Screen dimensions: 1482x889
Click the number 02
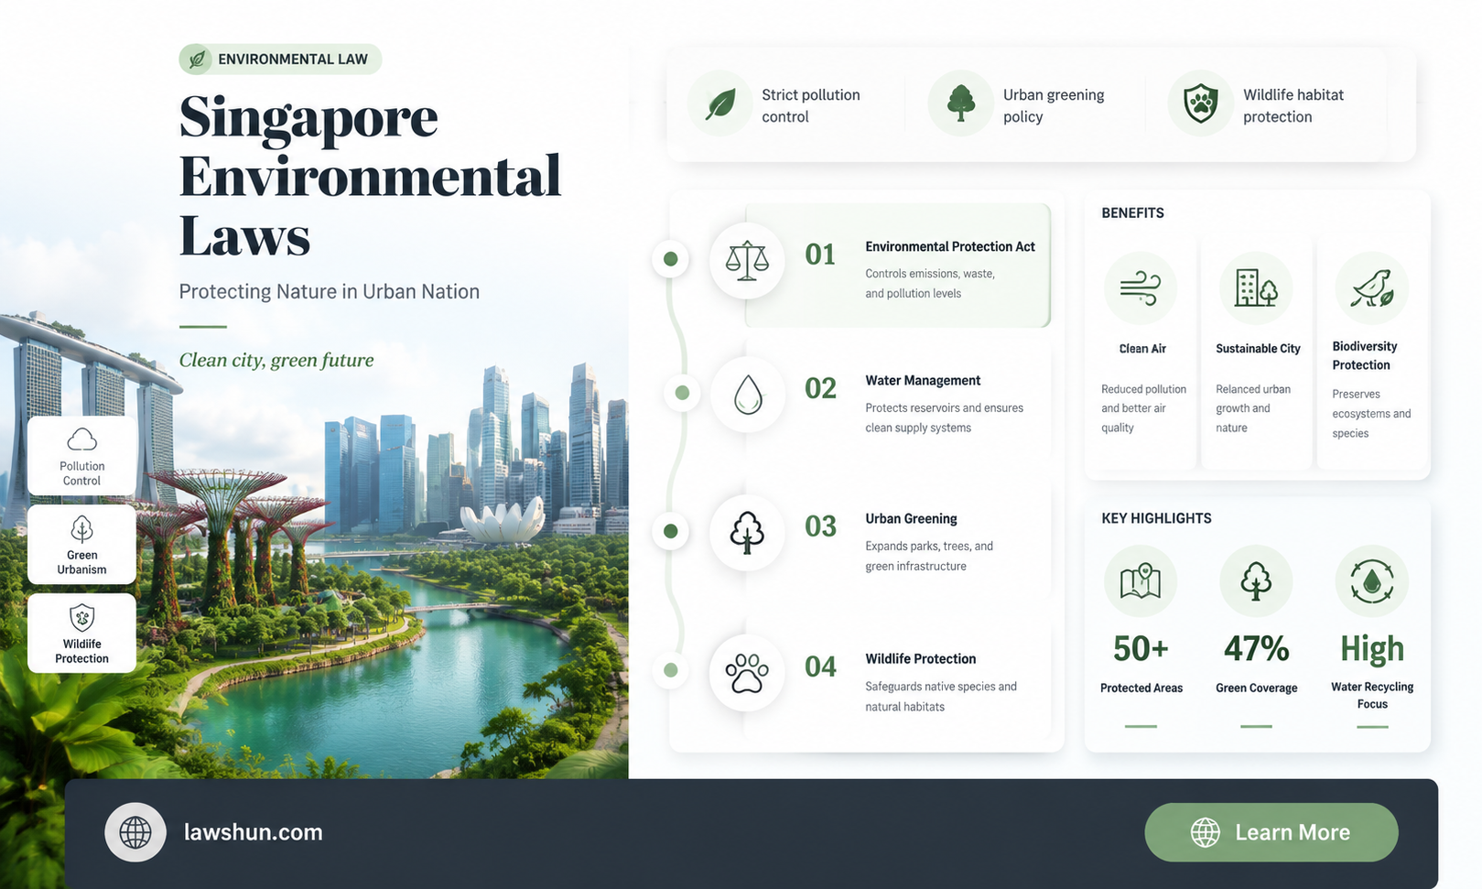(821, 388)
